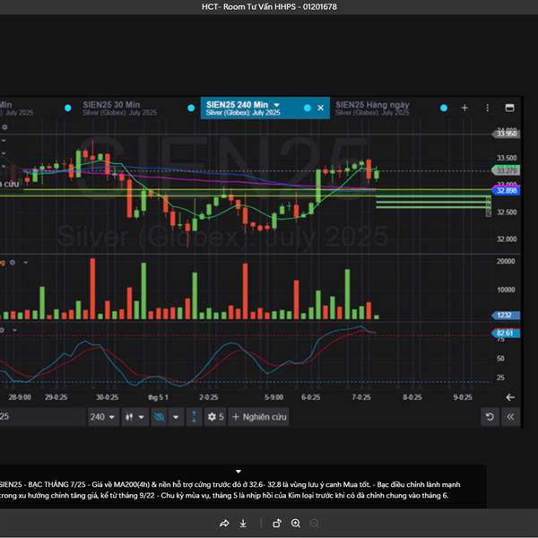Click the 33.950 price label
This screenshot has height=538, width=538.
pyautogui.click(x=507, y=134)
